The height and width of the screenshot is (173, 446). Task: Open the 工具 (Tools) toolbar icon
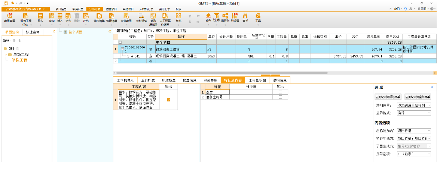tap(258, 17)
